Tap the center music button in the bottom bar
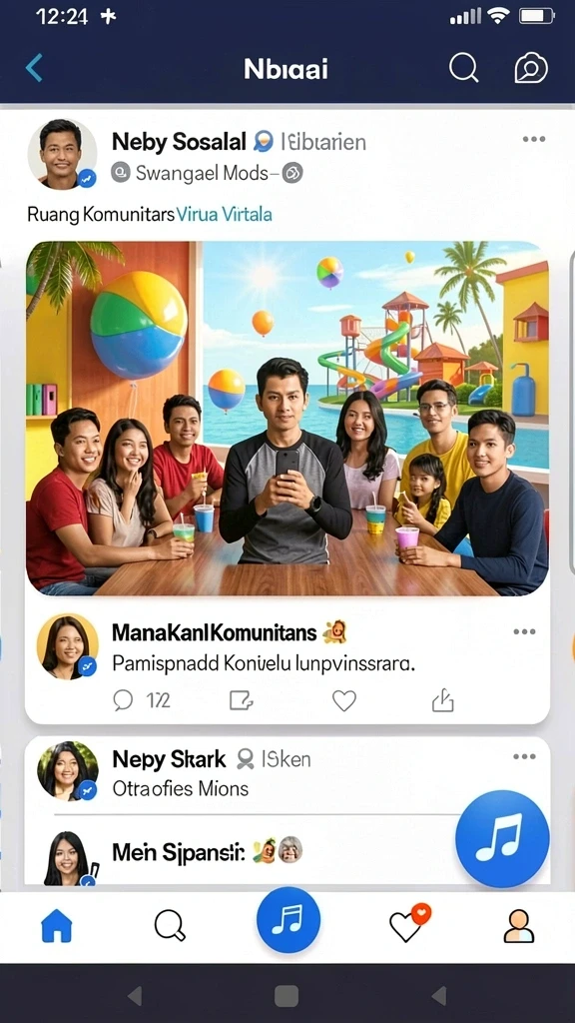 [288, 920]
